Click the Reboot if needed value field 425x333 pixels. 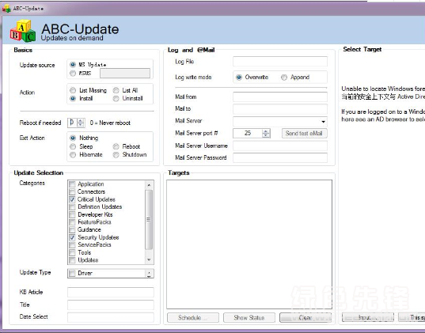tap(72, 123)
